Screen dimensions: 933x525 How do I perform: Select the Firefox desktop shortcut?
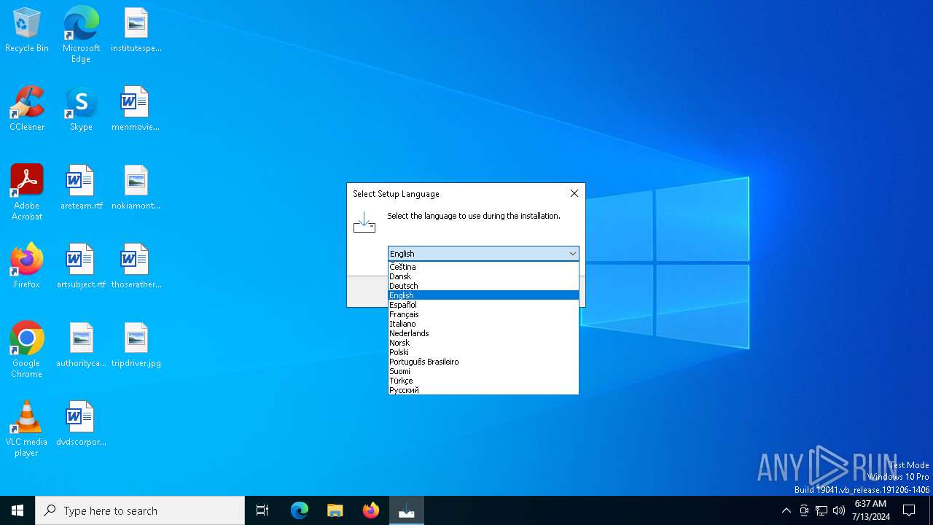coord(27,267)
